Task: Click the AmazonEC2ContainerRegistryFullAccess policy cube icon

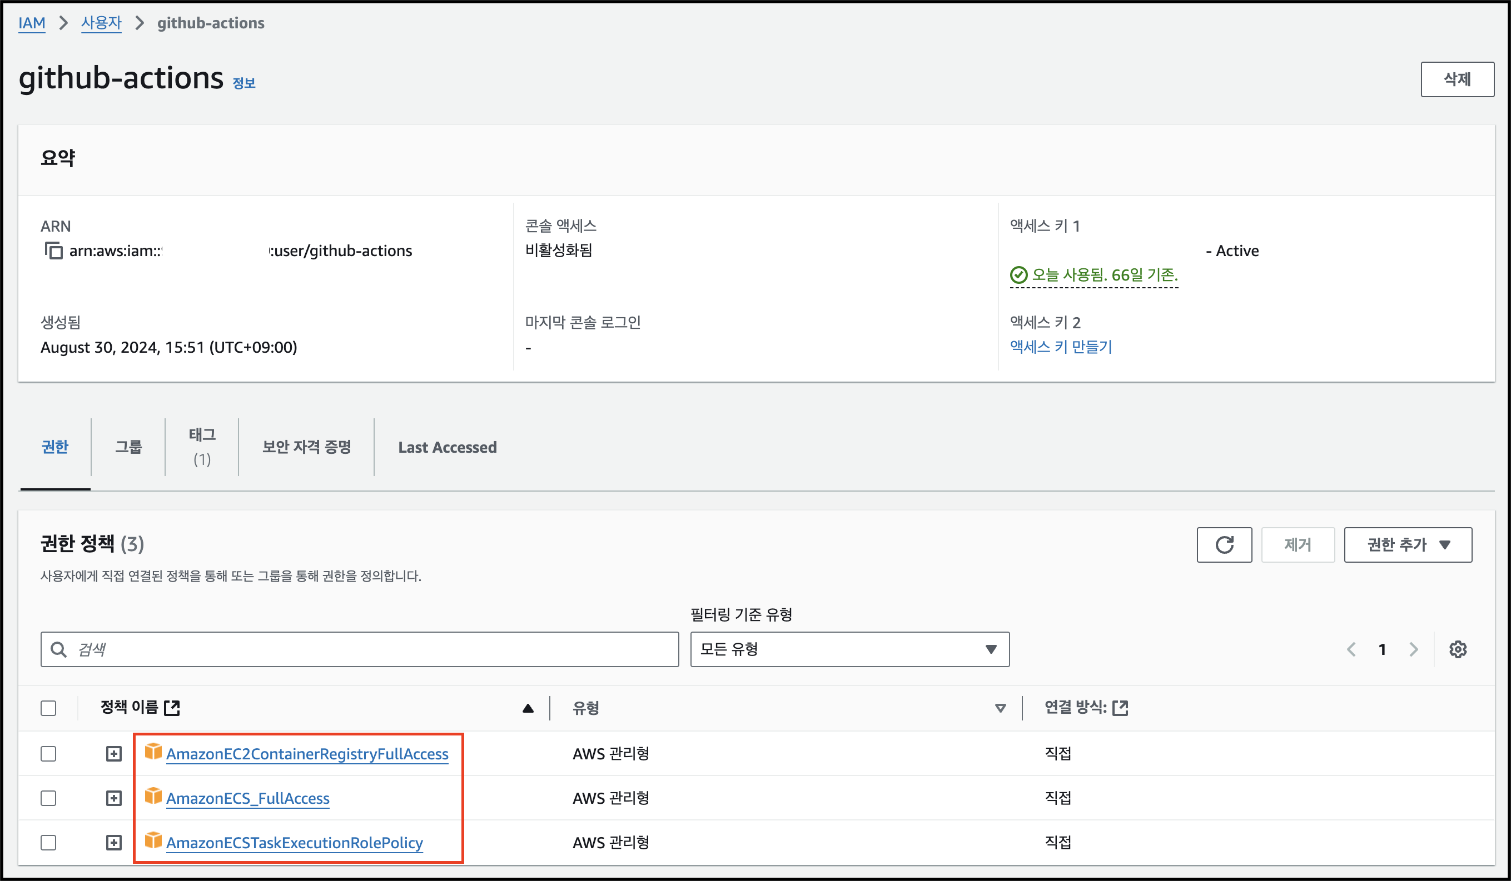Action: (153, 752)
